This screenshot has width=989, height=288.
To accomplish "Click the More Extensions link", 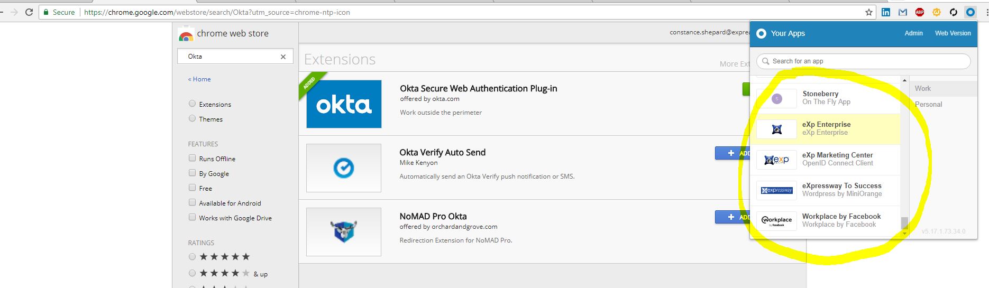I will [735, 64].
